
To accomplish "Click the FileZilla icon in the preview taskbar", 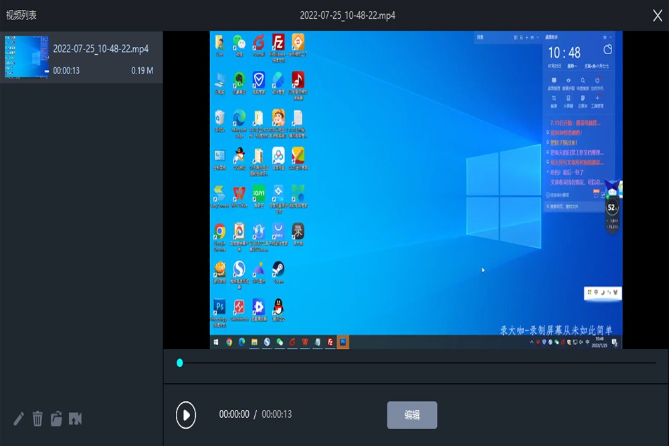I will coord(330,341).
